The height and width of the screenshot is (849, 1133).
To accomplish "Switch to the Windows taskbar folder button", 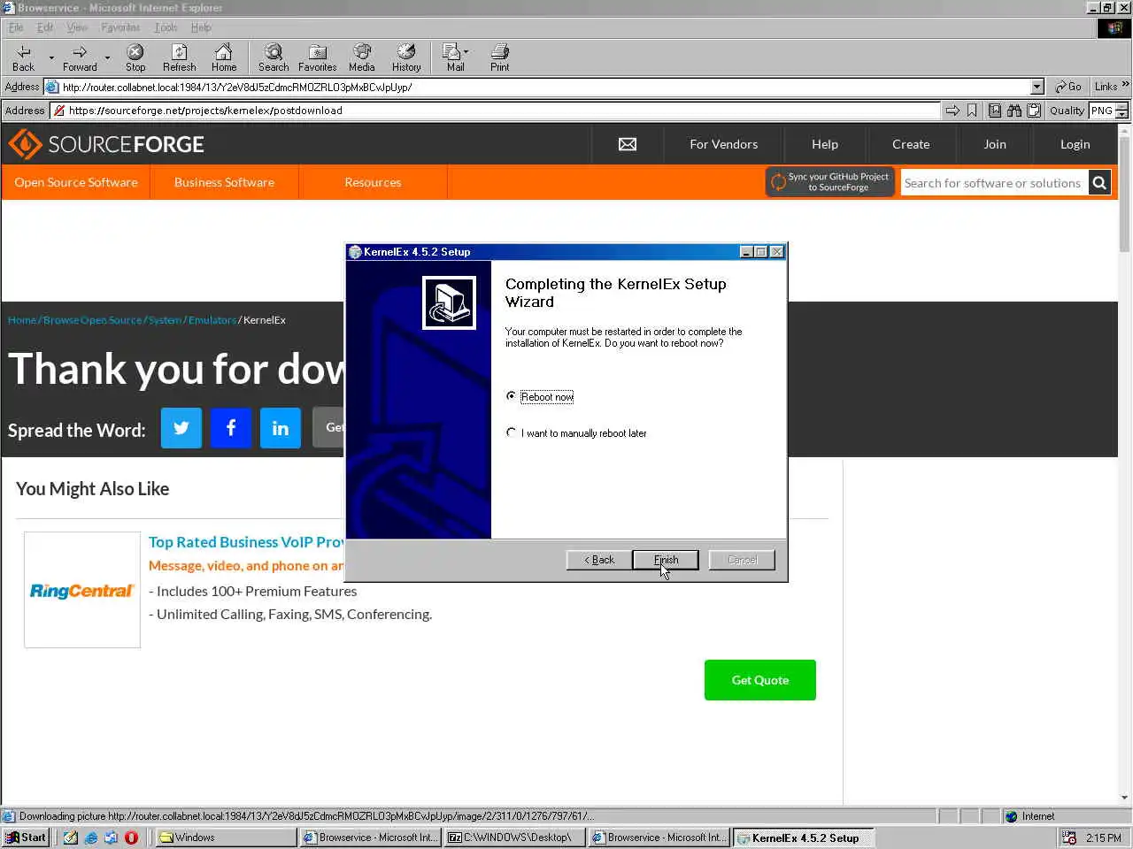I will (227, 838).
